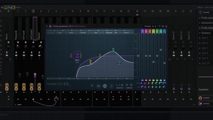The image size is (213, 120).
Task: Open the mixer input (none) selector
Action: coord(206,12)
